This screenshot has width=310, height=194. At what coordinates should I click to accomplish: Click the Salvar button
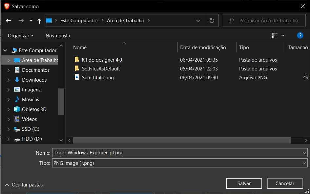pyautogui.click(x=244, y=183)
